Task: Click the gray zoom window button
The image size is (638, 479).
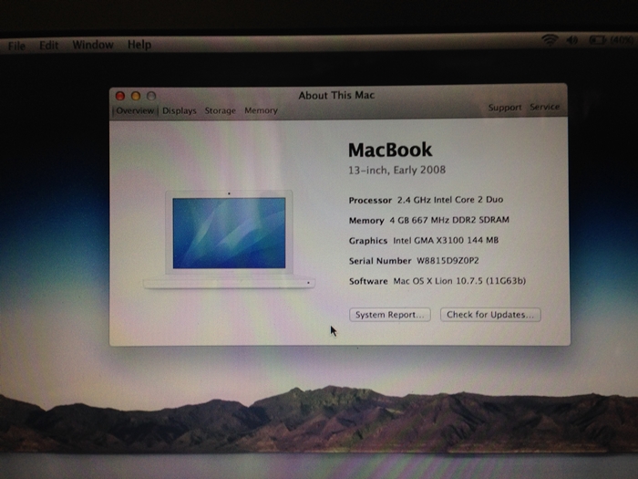Action: coord(151,96)
